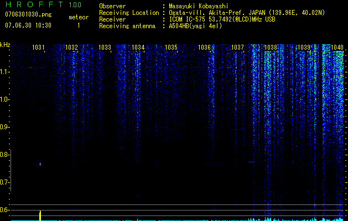Select observer name Masayuki Kobayashi

pos(199,6)
